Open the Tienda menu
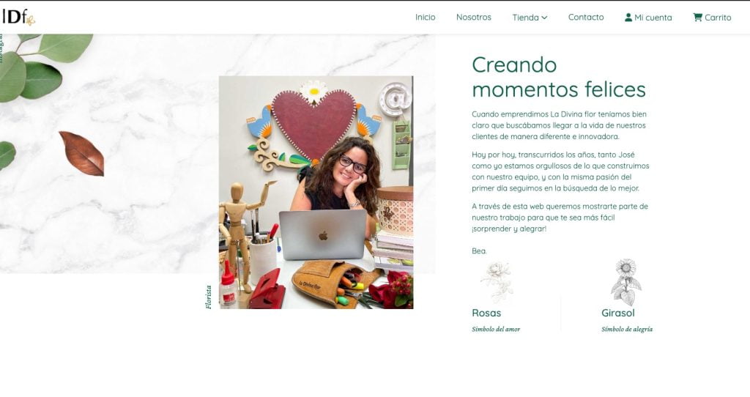This screenshot has width=750, height=397. tap(530, 18)
